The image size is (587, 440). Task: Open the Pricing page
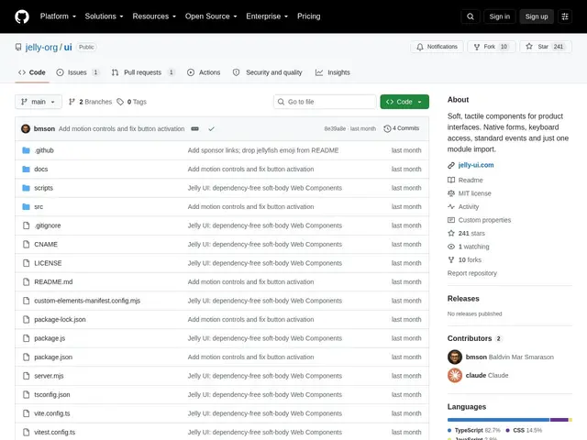[x=309, y=16]
